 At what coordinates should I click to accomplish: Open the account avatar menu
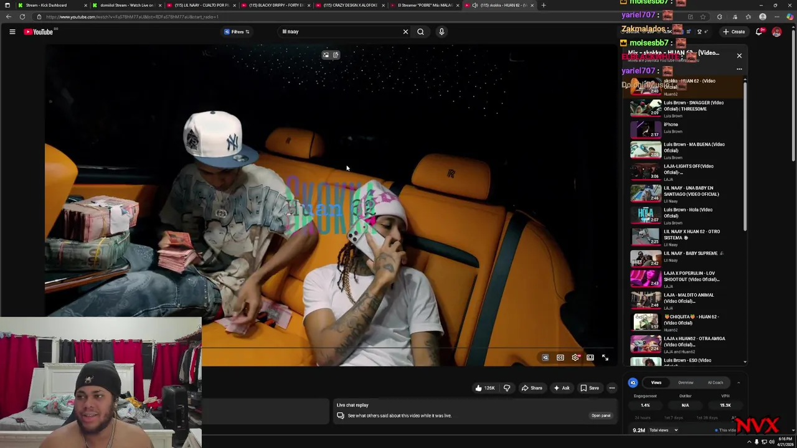pyautogui.click(x=776, y=32)
